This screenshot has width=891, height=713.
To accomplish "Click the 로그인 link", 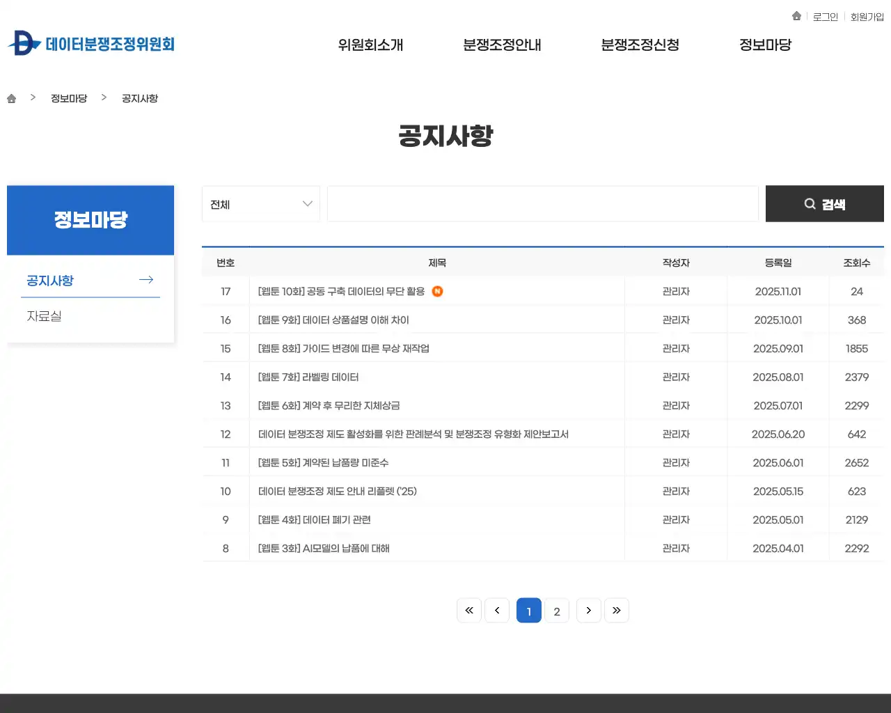I will point(825,16).
